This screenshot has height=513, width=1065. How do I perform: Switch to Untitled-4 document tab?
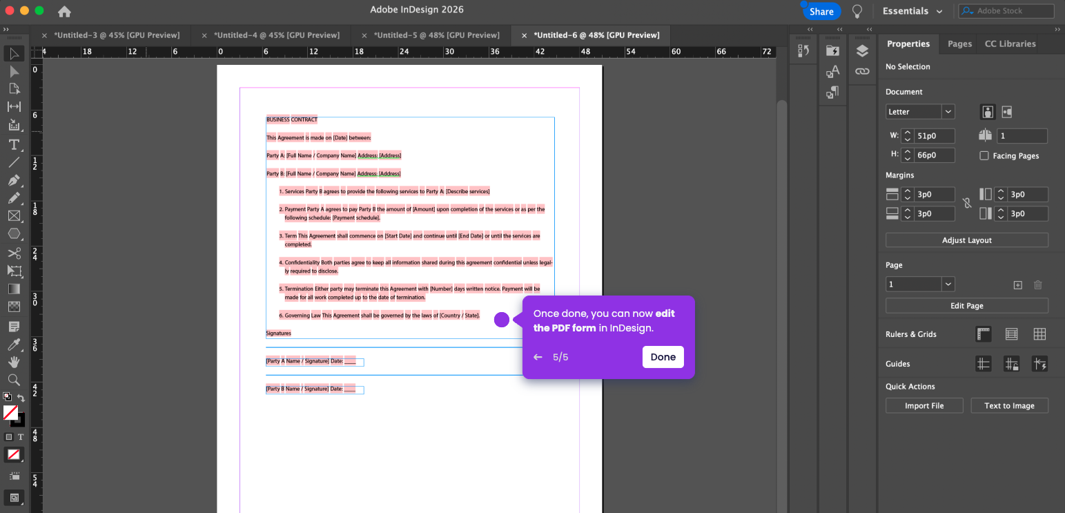pyautogui.click(x=277, y=35)
